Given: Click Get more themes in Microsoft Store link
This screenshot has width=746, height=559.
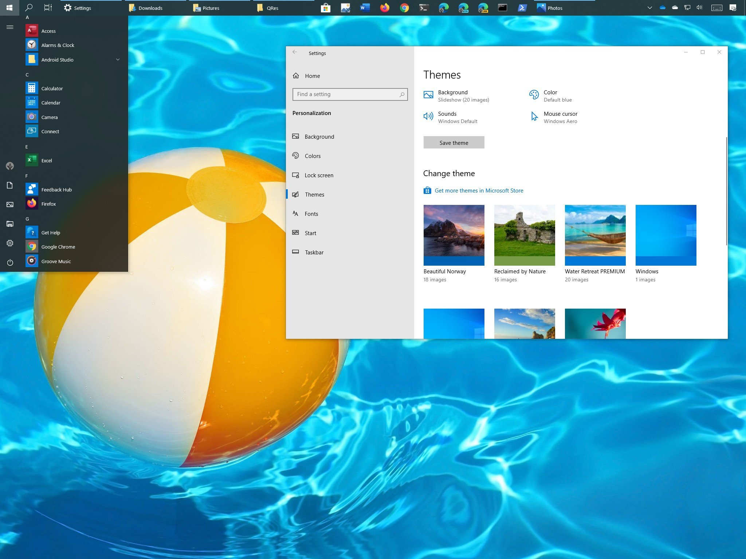Looking at the screenshot, I should (479, 190).
